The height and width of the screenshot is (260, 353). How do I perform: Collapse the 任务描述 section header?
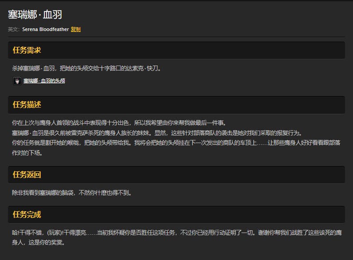[x=27, y=105]
